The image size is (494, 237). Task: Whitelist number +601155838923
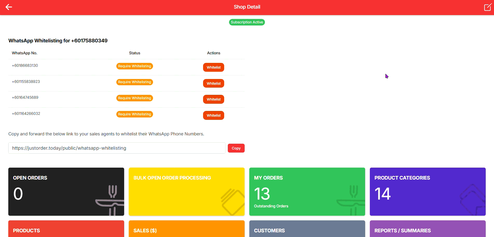pos(213,83)
